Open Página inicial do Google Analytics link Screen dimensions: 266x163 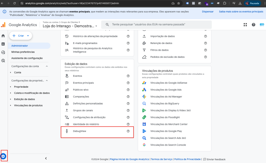pos(129,159)
